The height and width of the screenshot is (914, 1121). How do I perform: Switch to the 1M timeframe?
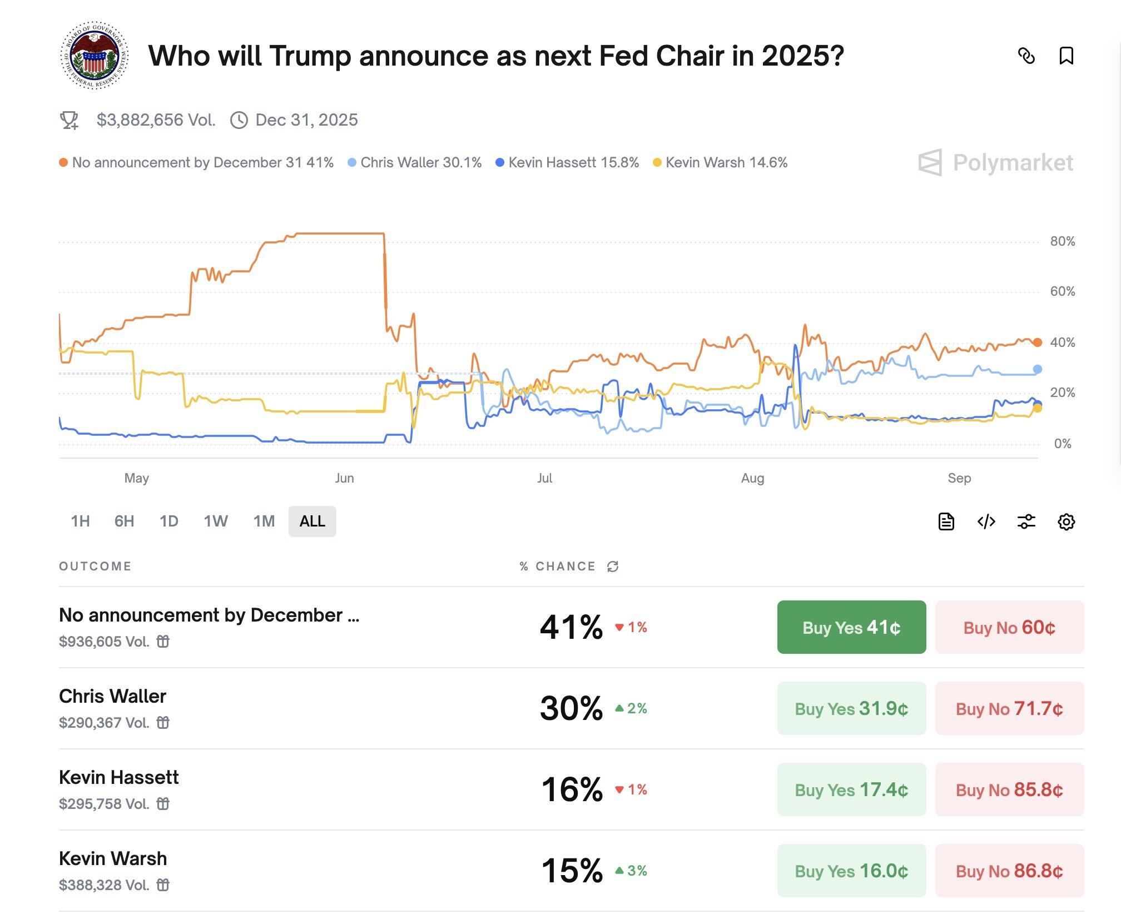tap(264, 521)
